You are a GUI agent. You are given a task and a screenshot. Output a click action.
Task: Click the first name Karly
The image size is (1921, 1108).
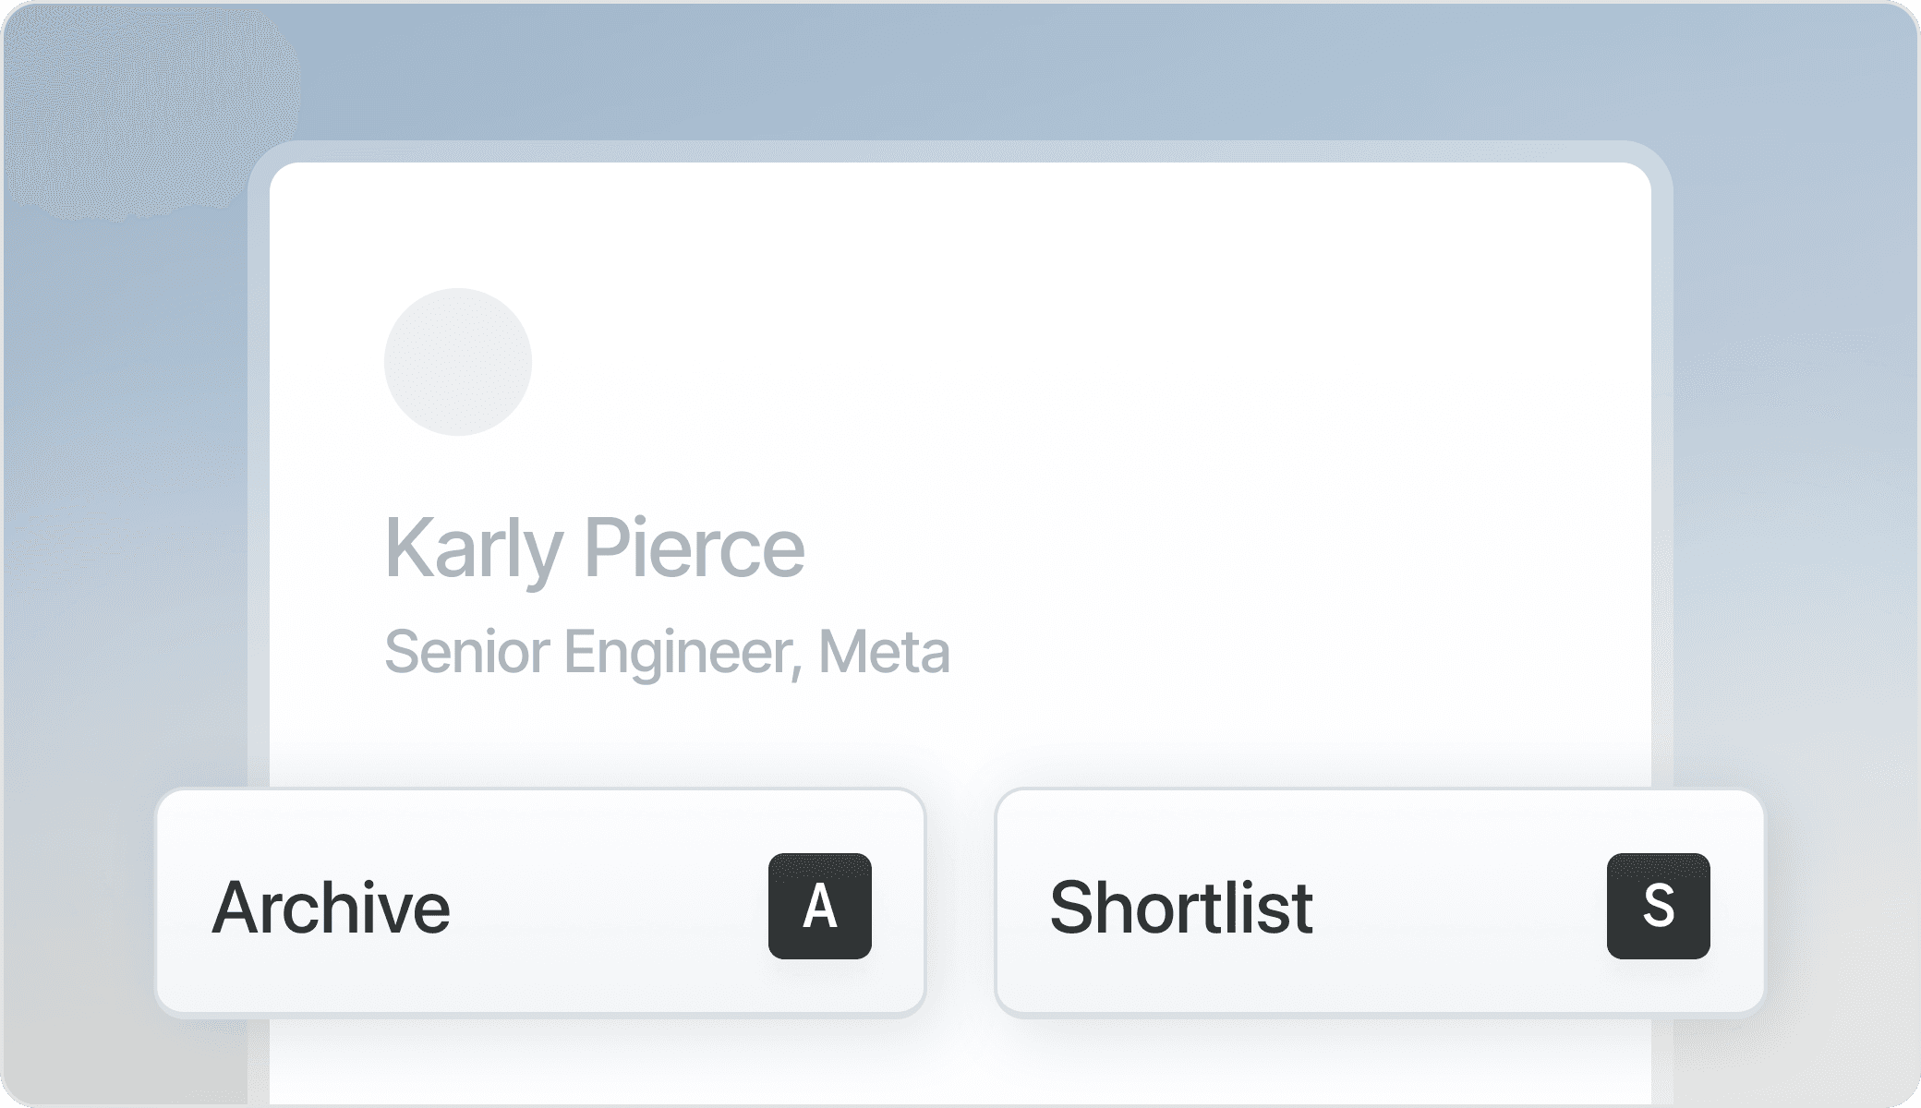473,548
